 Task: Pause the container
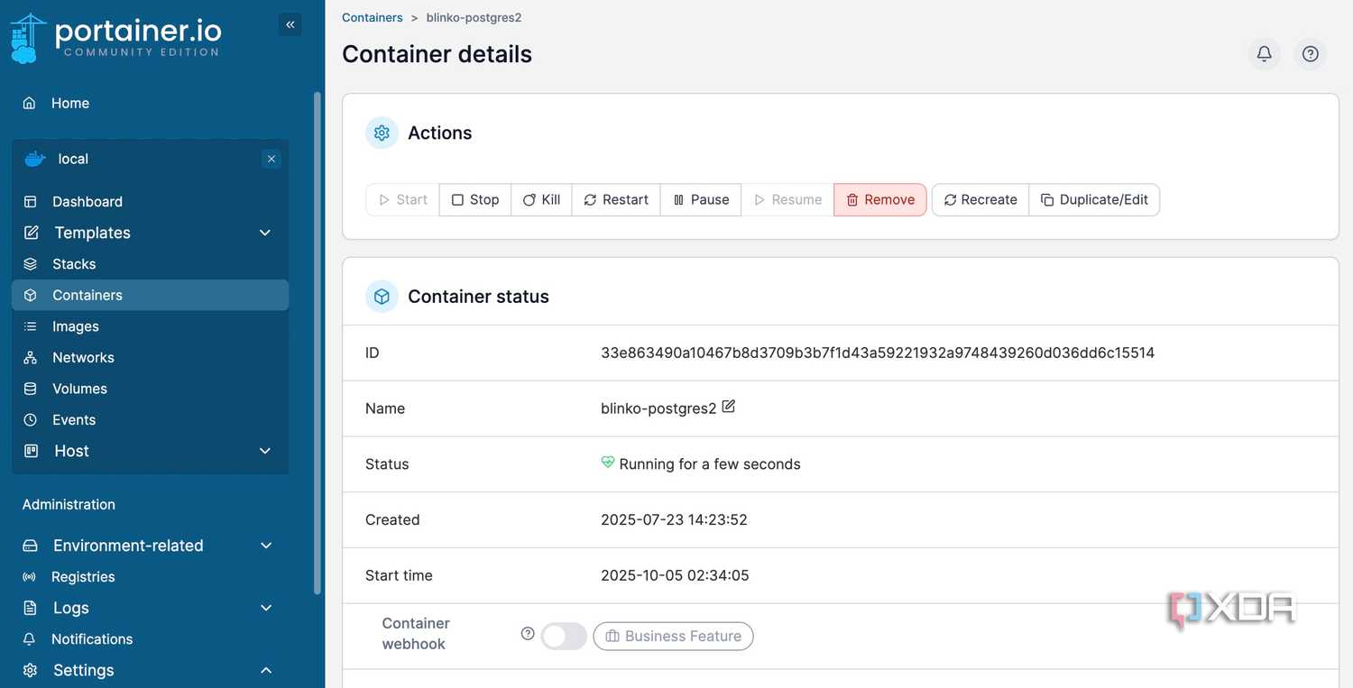pos(701,200)
